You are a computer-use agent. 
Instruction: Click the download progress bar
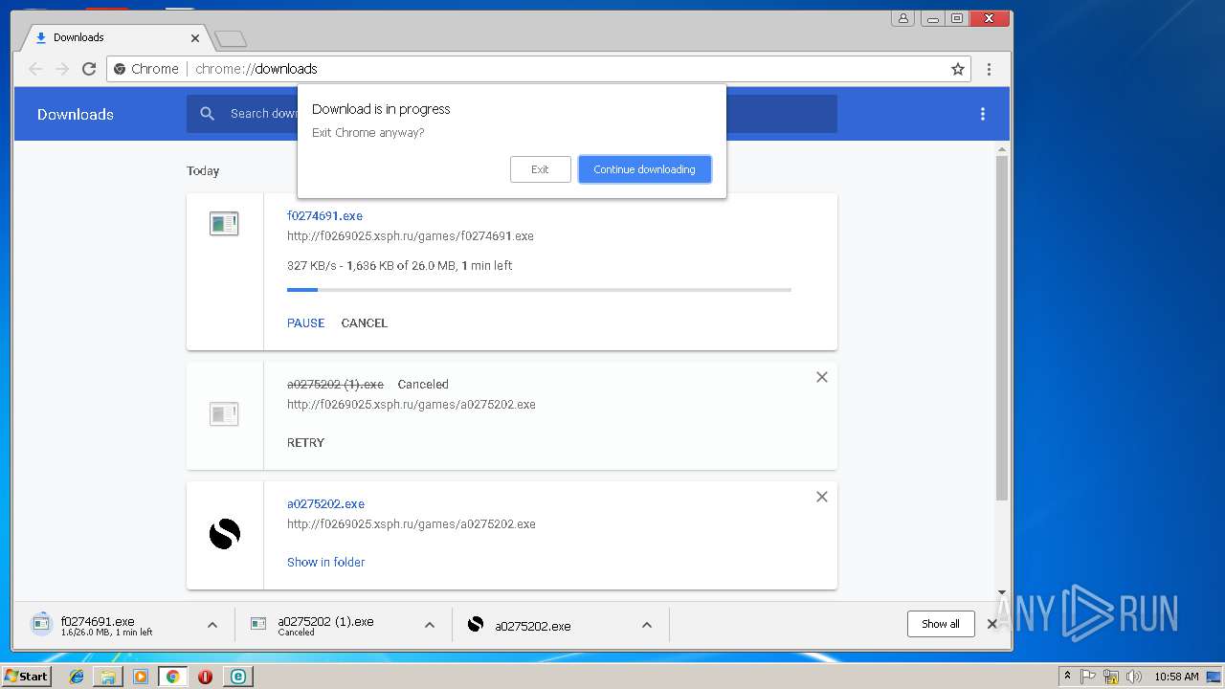pyautogui.click(x=539, y=289)
